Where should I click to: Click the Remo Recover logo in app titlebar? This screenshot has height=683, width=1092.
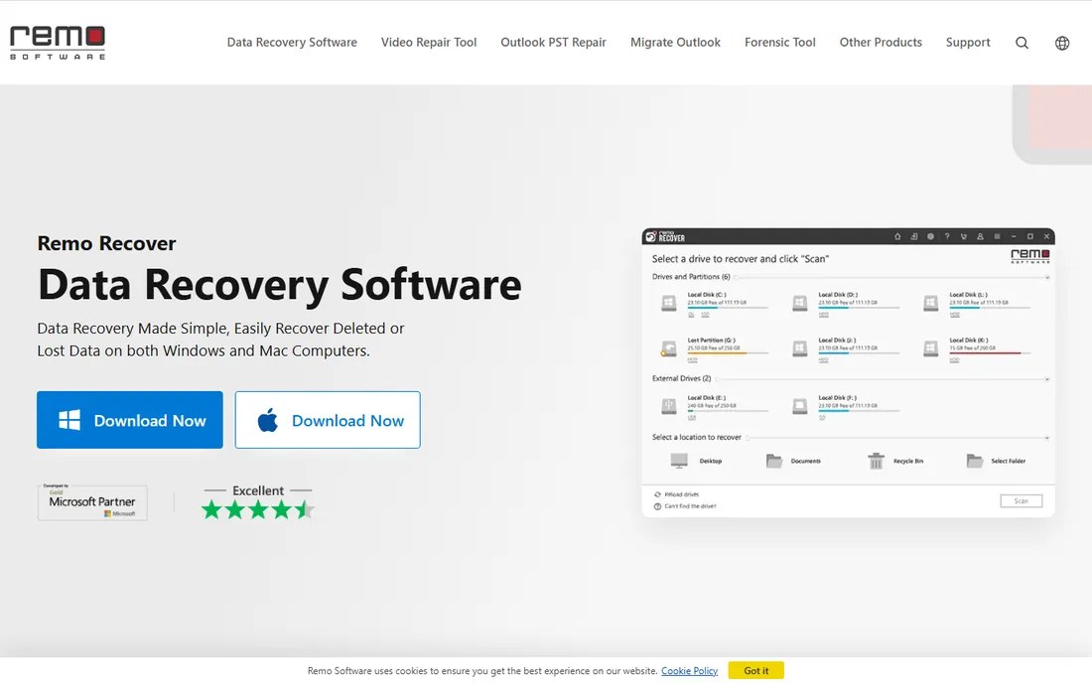665,236
